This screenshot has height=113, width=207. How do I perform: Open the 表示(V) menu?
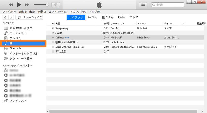(x=42, y=12)
